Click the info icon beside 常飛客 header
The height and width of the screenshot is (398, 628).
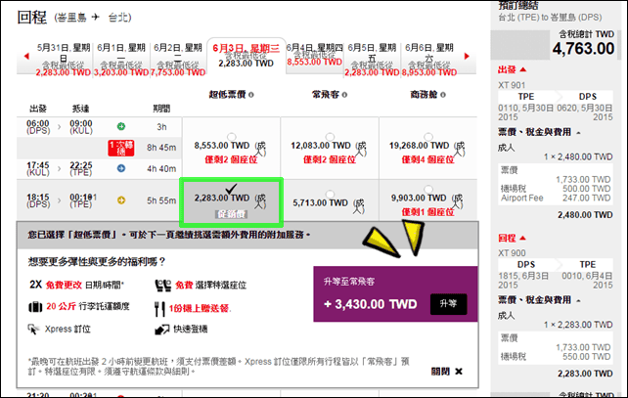click(344, 95)
